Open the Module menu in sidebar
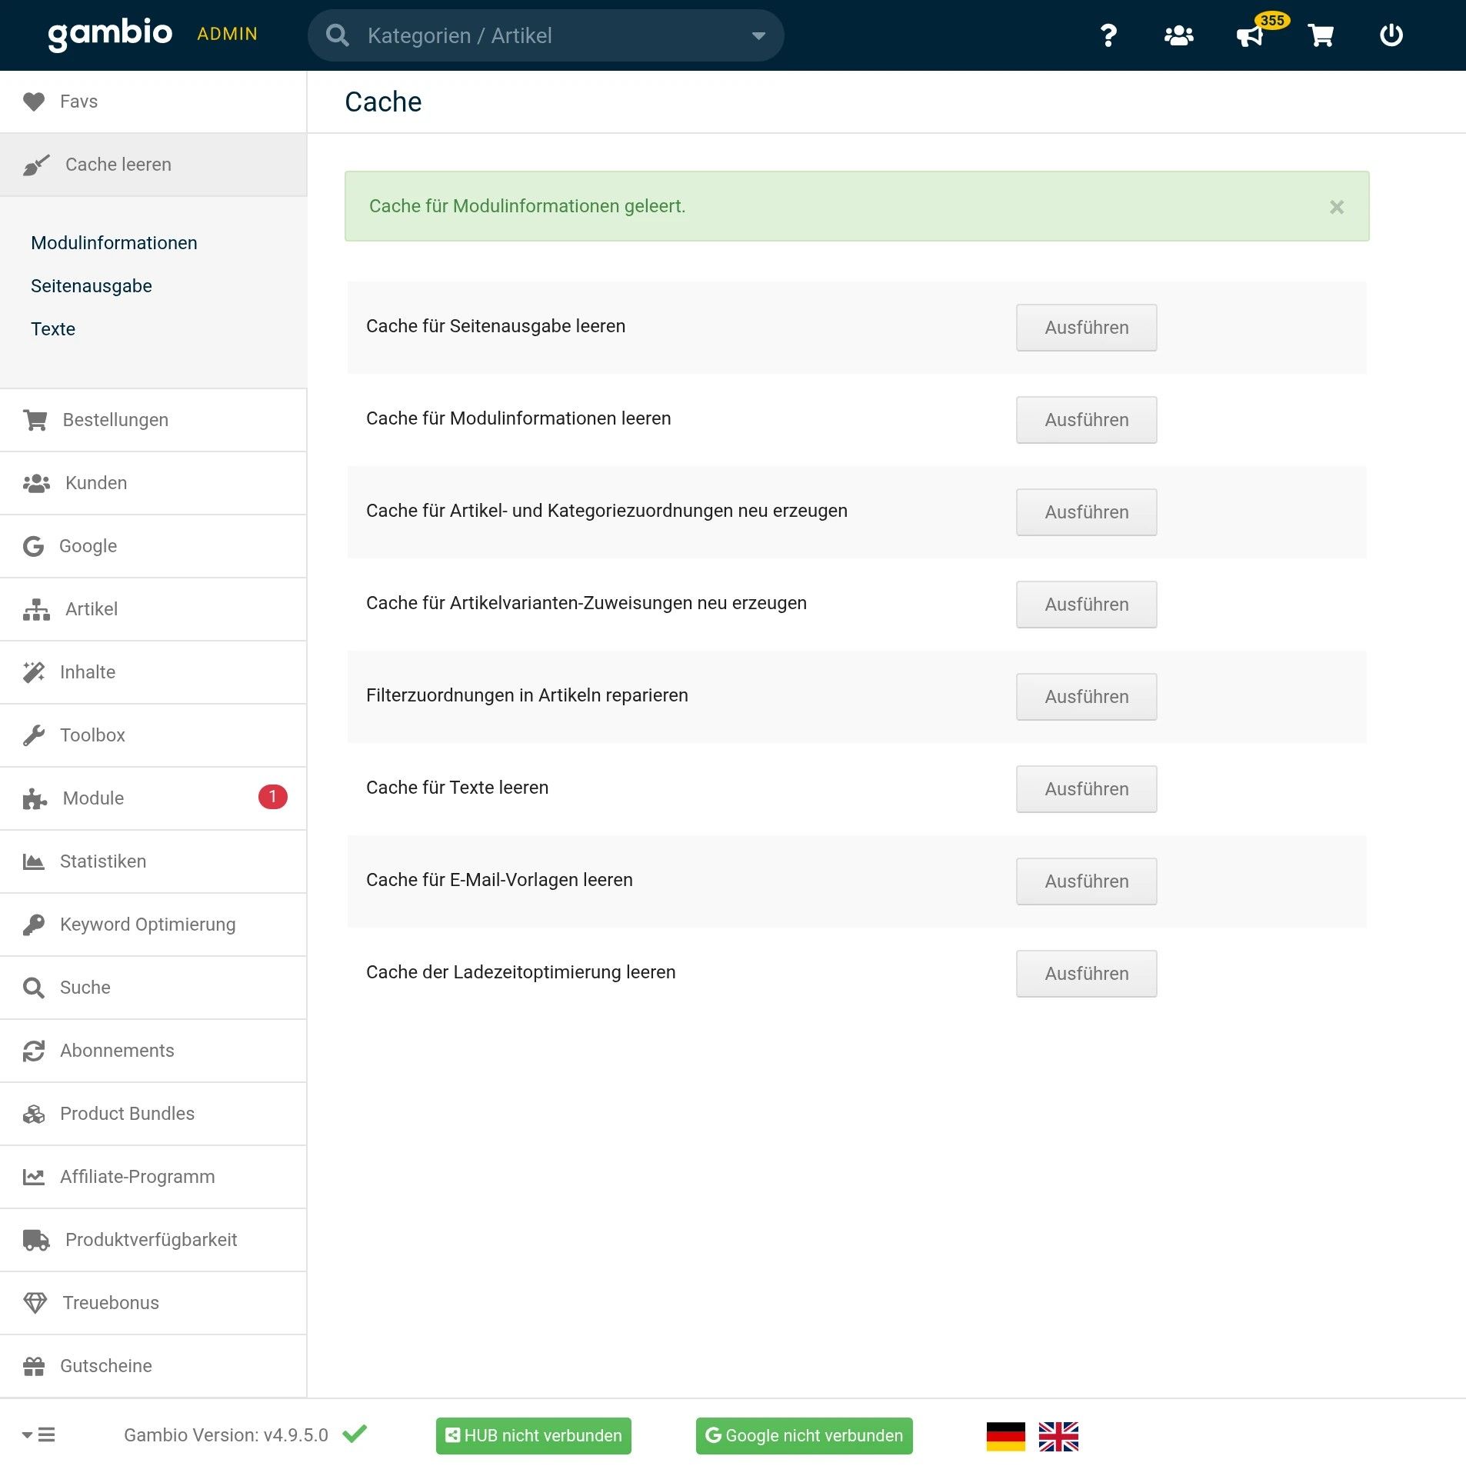This screenshot has width=1466, height=1466. click(93, 798)
